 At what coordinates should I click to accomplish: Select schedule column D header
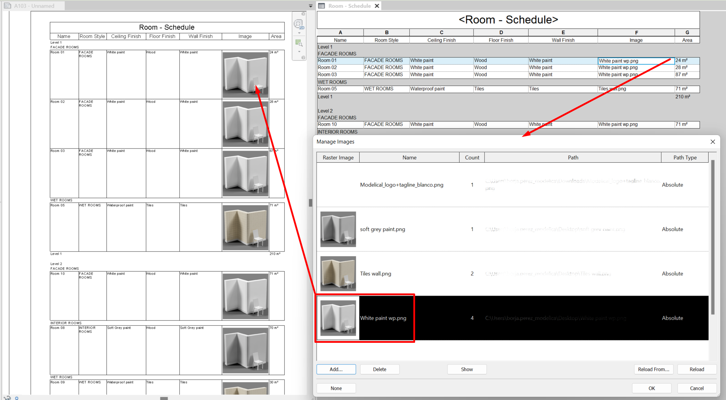coord(501,32)
